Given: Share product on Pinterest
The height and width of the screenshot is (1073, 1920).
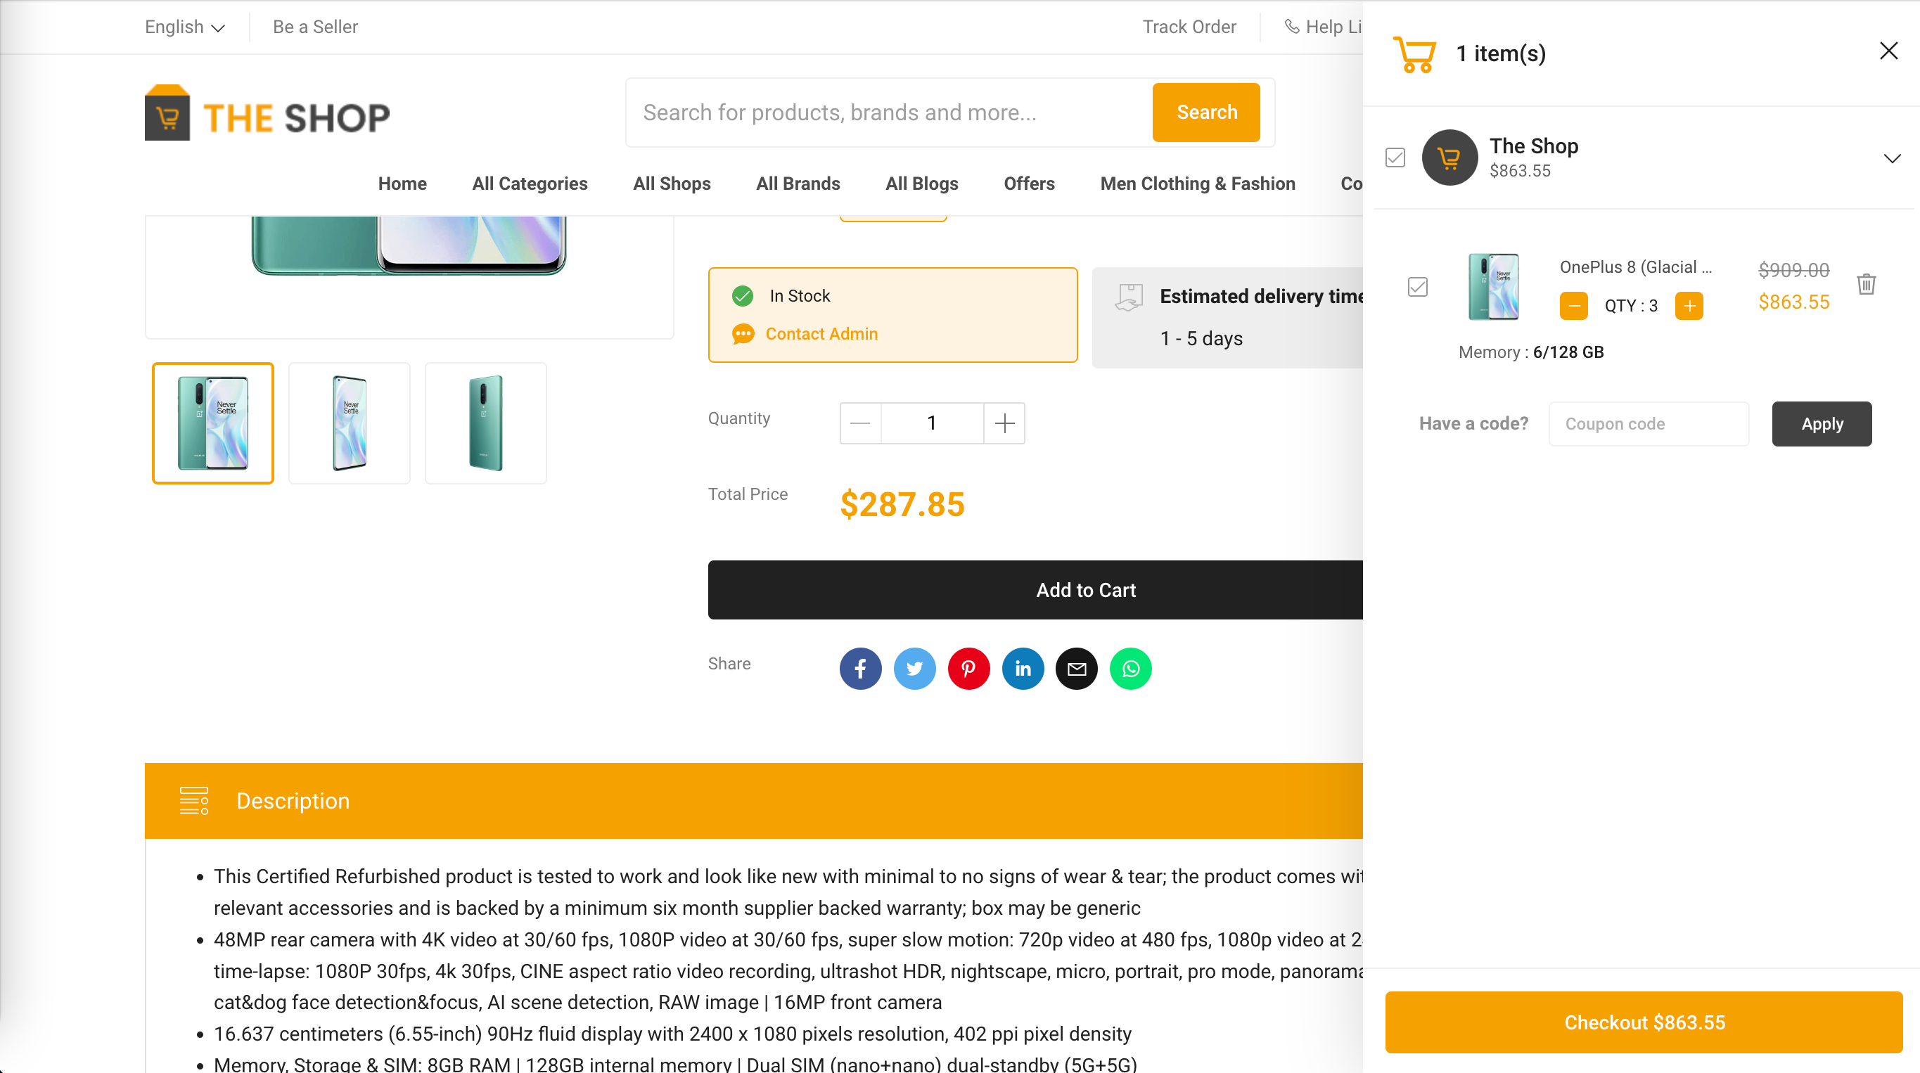Looking at the screenshot, I should pos(968,669).
